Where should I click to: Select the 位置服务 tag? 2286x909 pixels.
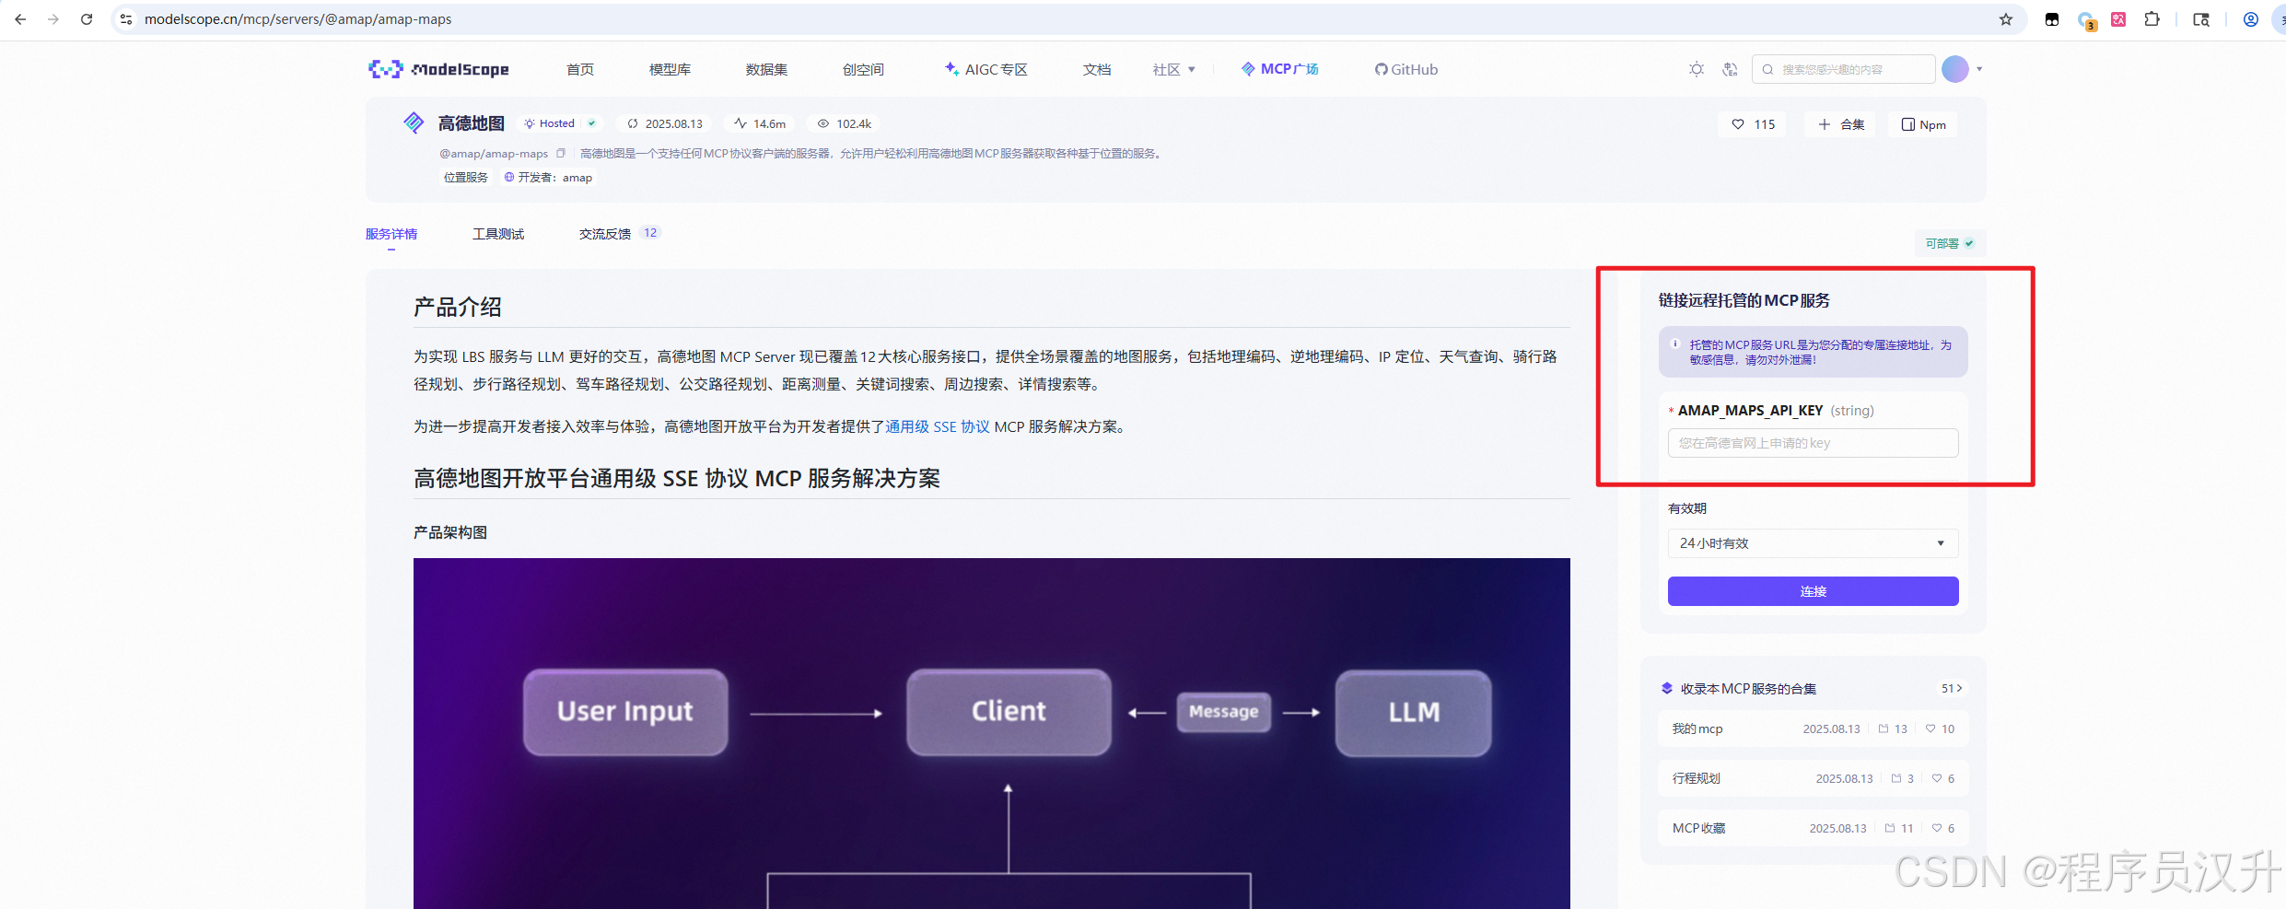click(x=466, y=177)
